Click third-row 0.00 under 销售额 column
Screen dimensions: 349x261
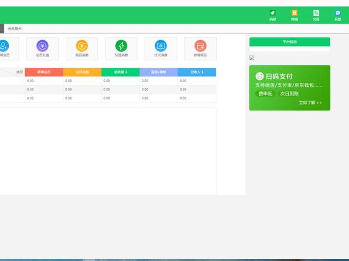[106, 98]
